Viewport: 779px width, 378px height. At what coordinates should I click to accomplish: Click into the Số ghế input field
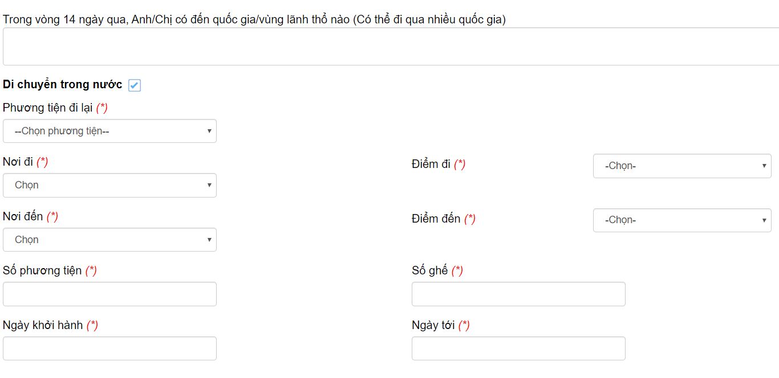tap(518, 294)
